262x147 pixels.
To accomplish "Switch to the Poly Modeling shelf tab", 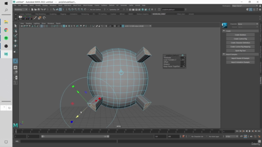I will 41,14.
